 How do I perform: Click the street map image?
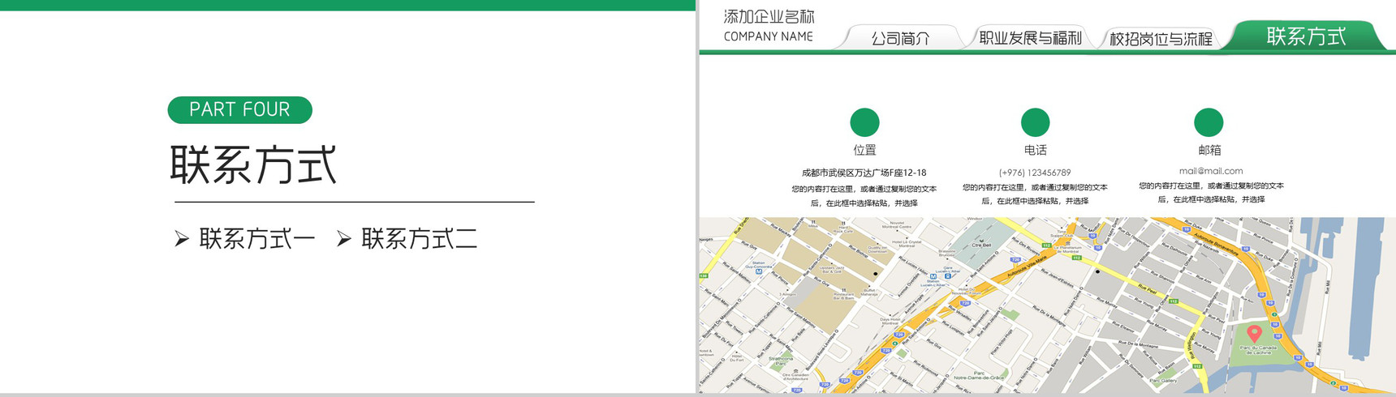1047,305
